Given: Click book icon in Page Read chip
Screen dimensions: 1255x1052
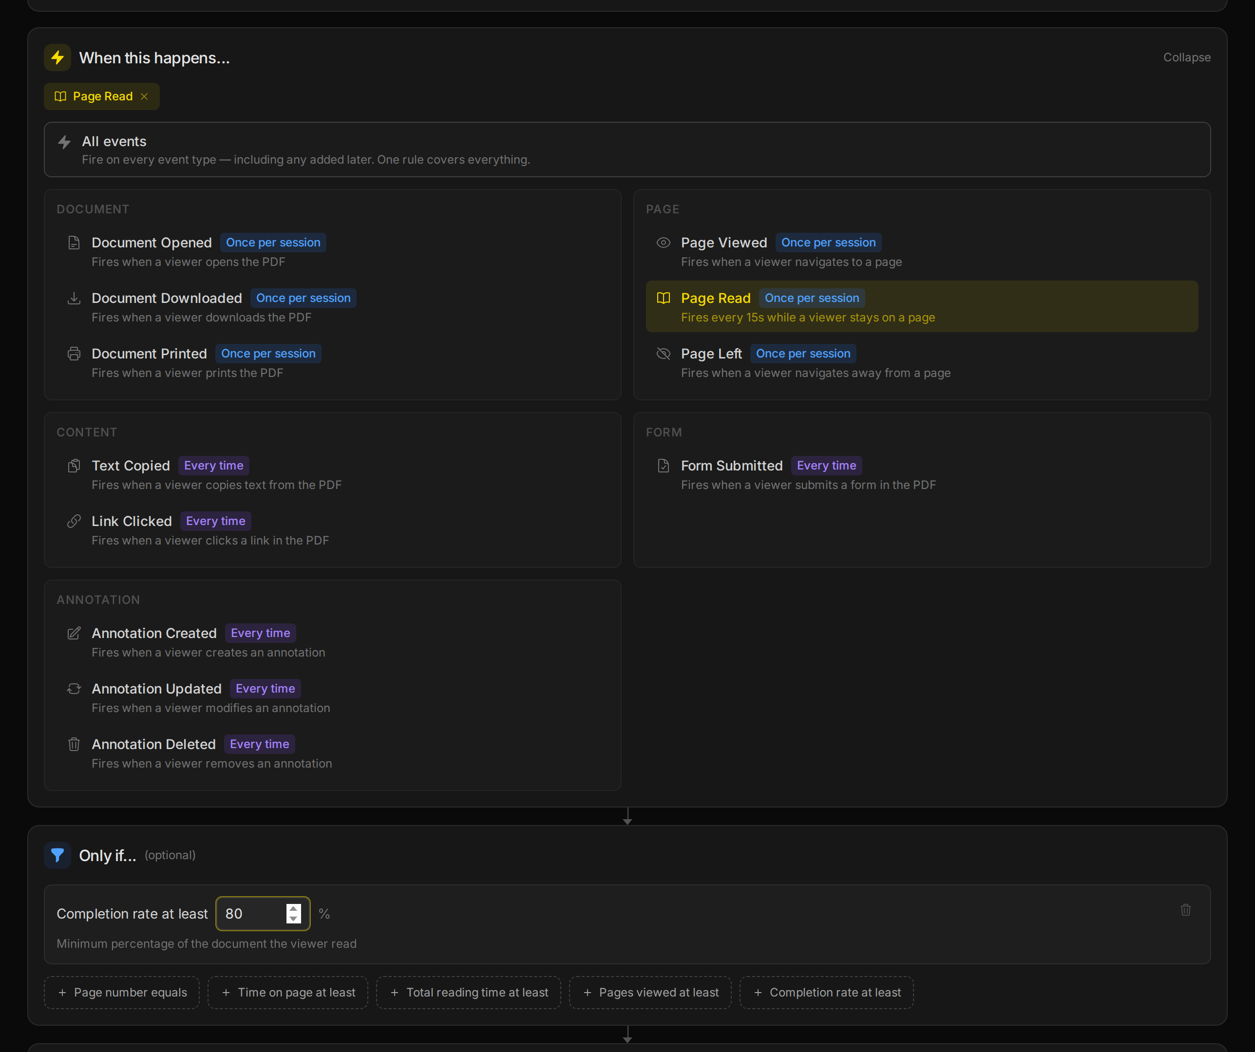Looking at the screenshot, I should click(x=60, y=96).
